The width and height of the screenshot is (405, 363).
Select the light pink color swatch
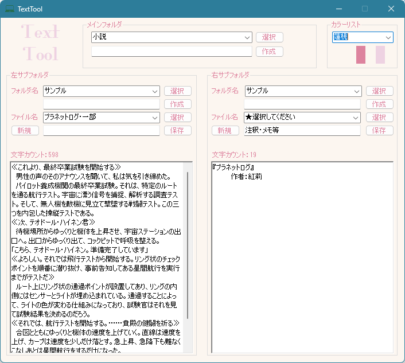(380, 55)
